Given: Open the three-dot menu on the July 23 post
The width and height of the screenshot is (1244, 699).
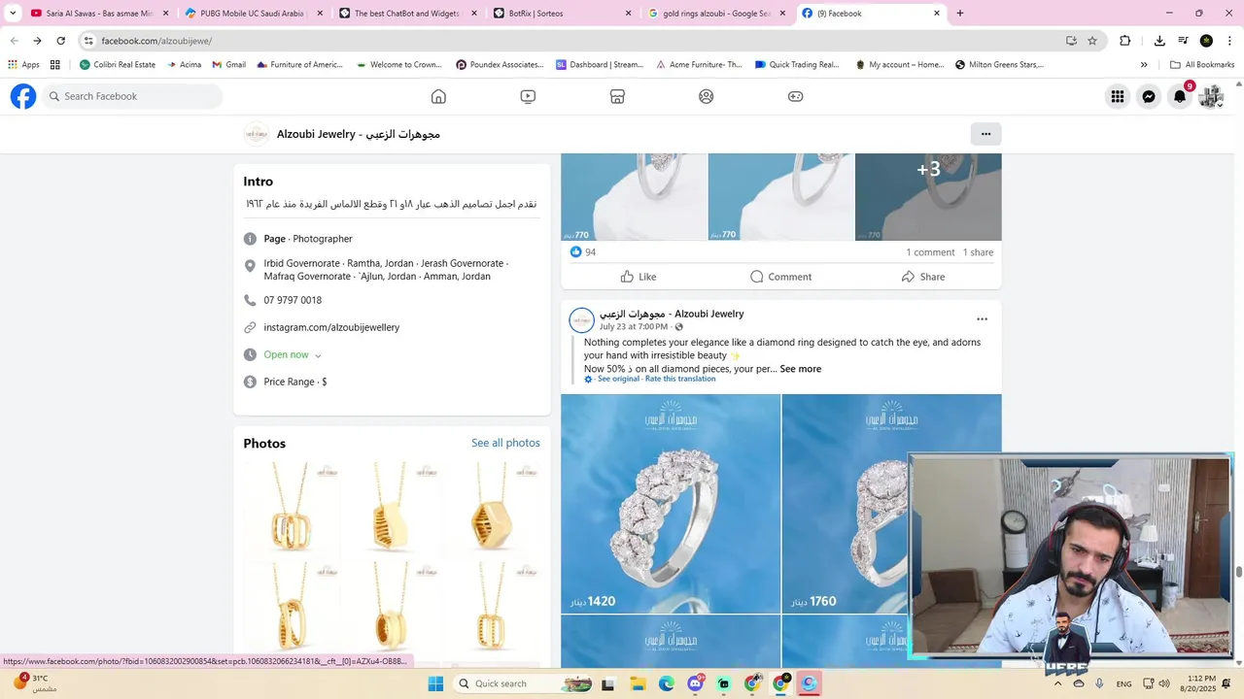Looking at the screenshot, I should pyautogui.click(x=982, y=319).
